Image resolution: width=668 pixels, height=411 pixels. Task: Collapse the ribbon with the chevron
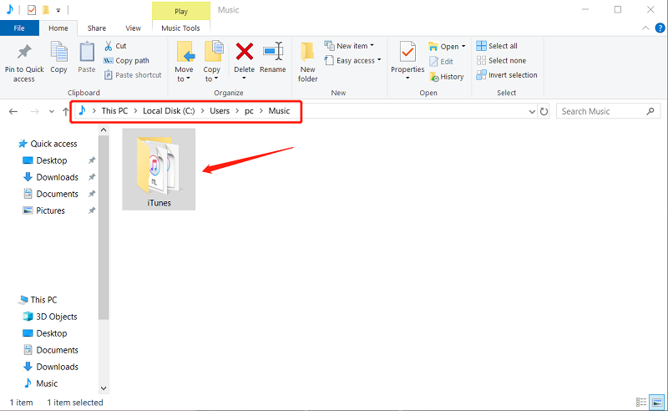pyautogui.click(x=645, y=28)
